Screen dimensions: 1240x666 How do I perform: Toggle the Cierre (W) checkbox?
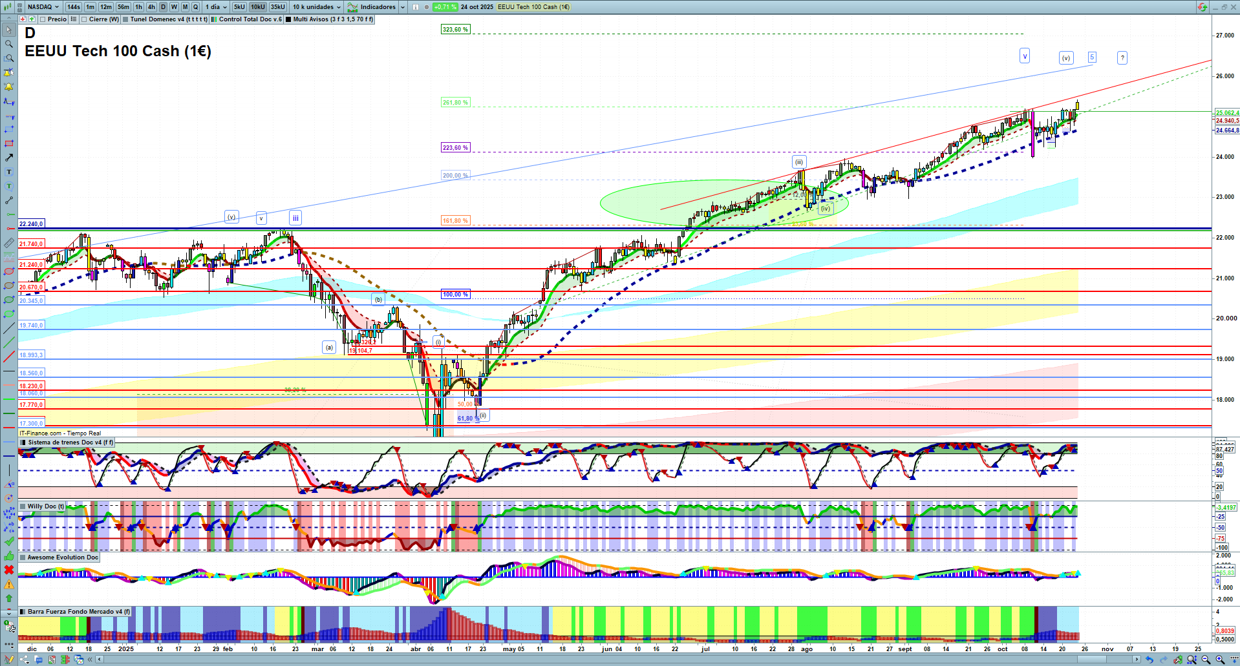point(84,19)
